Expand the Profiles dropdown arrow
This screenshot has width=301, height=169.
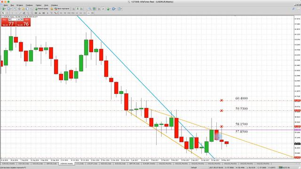(11, 9)
